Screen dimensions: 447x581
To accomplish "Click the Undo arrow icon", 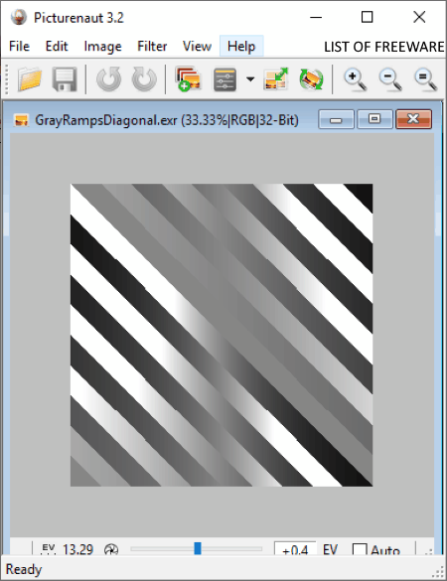I will [x=108, y=78].
